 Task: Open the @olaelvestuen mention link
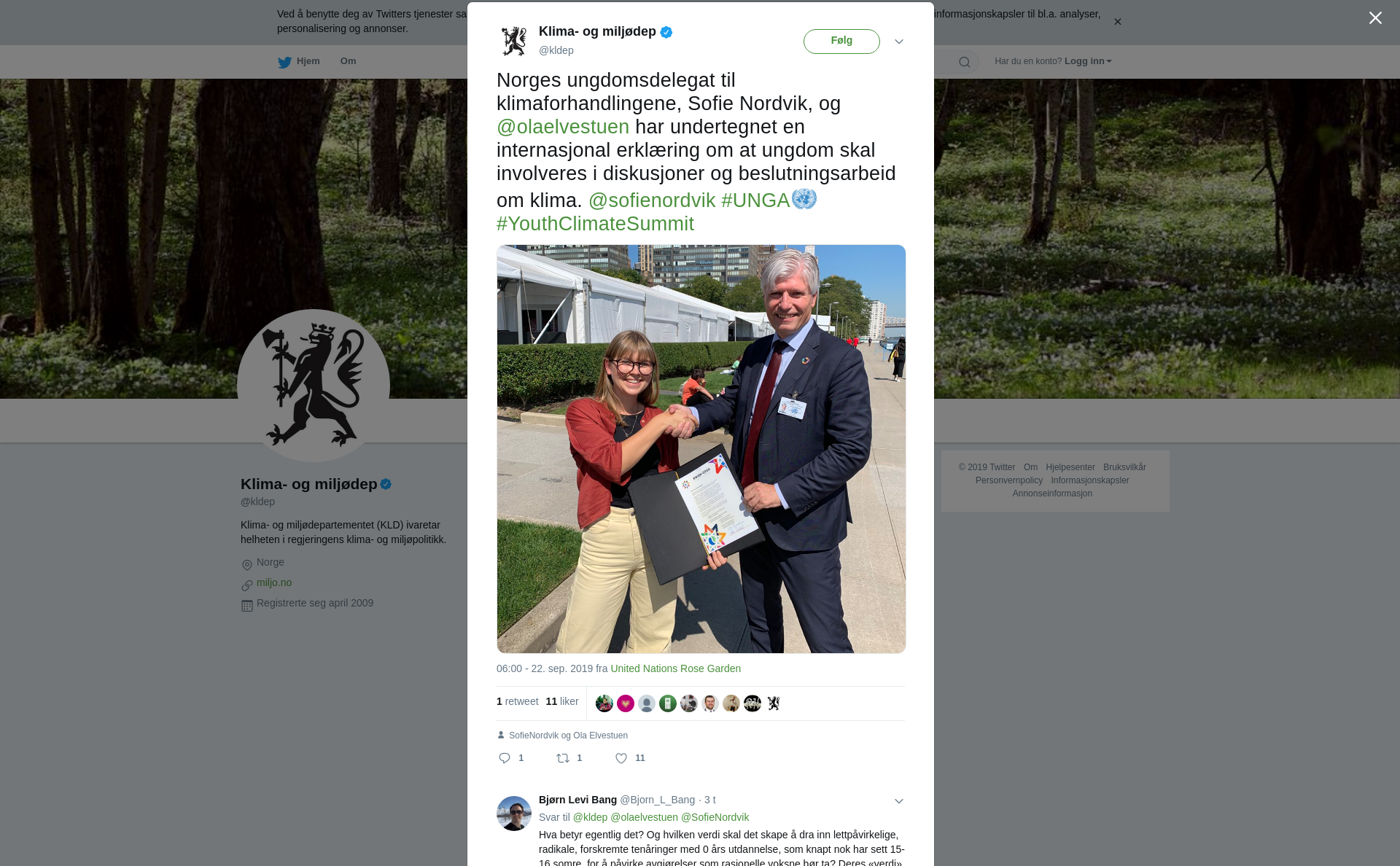563,127
